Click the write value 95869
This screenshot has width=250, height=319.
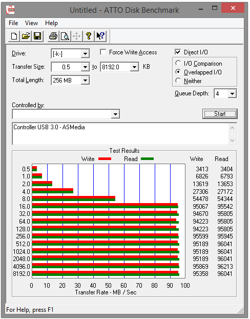pos(200,266)
